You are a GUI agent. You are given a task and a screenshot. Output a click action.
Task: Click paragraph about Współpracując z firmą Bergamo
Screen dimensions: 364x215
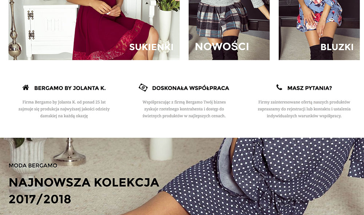tap(184, 109)
